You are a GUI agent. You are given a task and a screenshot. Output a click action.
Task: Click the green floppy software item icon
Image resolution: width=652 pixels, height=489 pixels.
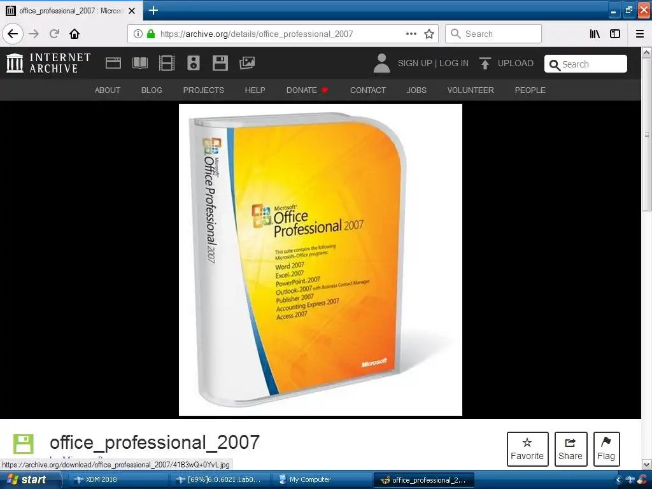[24, 444]
